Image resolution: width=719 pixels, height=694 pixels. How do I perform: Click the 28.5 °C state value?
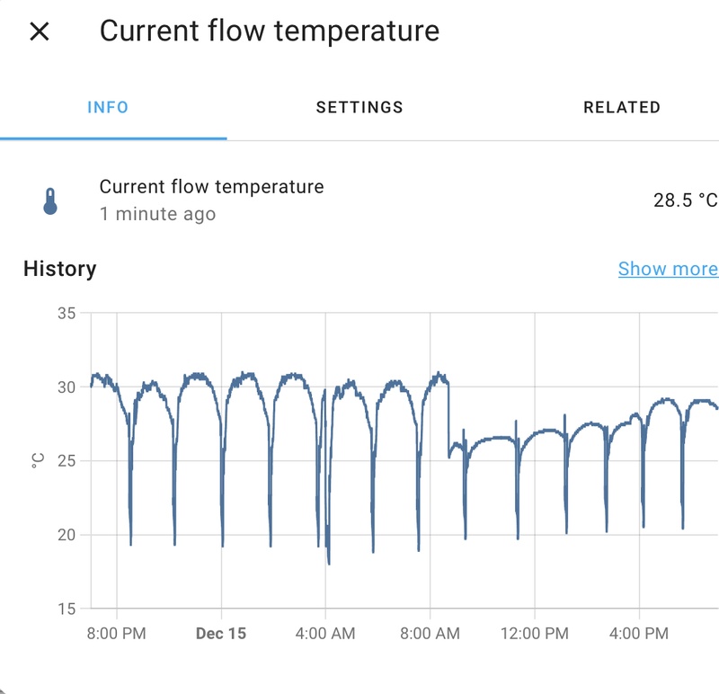click(x=685, y=200)
